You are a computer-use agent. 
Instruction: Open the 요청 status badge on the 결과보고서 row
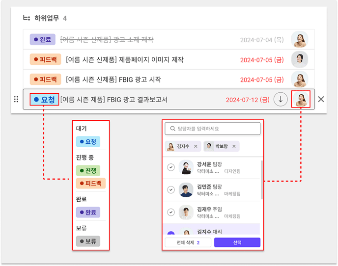pos(44,100)
